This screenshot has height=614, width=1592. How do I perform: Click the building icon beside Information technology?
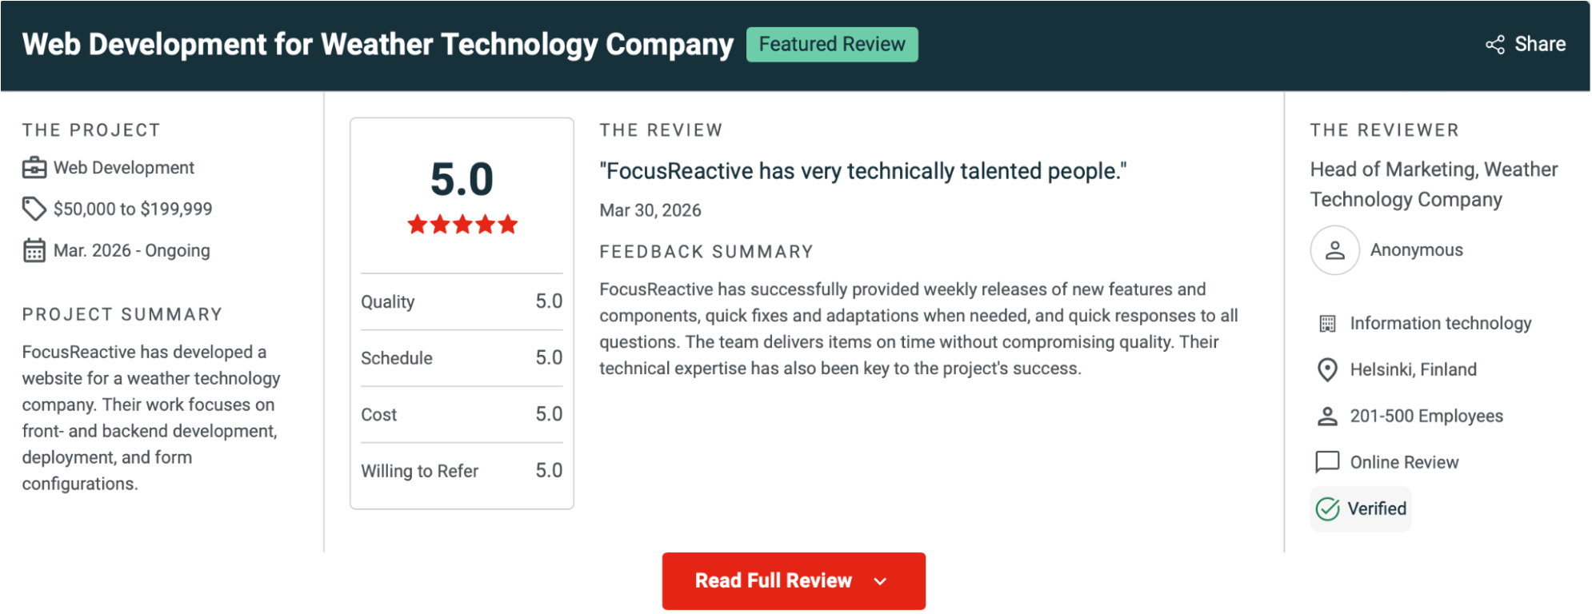pyautogui.click(x=1327, y=324)
